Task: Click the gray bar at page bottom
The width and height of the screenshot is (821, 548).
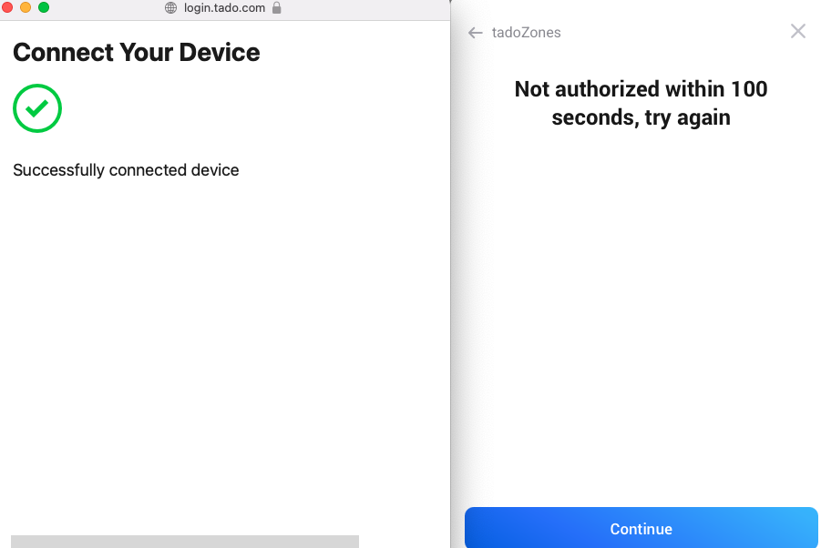Action: 185,542
